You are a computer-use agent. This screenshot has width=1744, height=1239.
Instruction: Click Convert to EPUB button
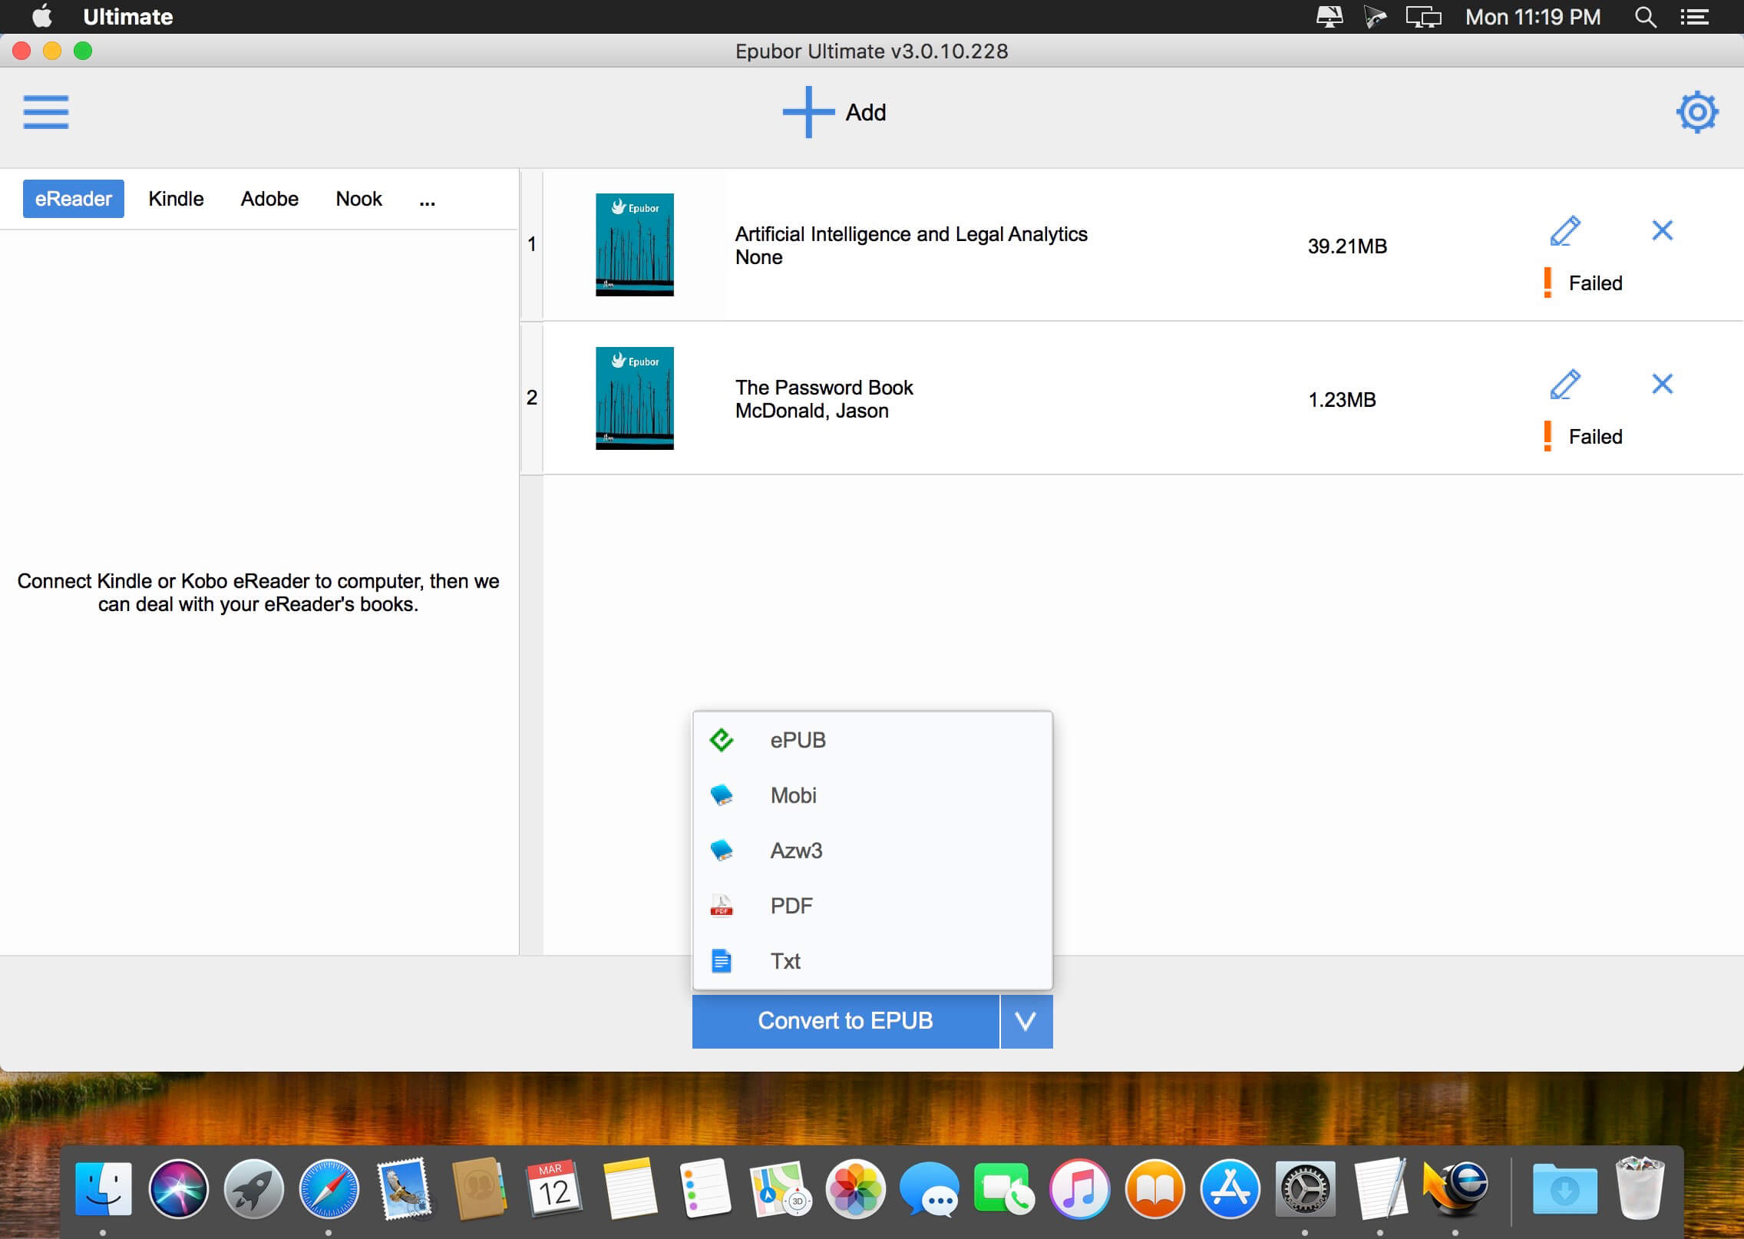(845, 1021)
